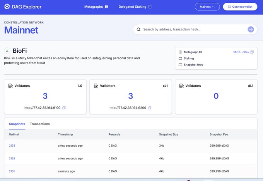Screen dimensions: 263x181
Task: Click the DAG Explorer logo icon
Action: (7, 7)
